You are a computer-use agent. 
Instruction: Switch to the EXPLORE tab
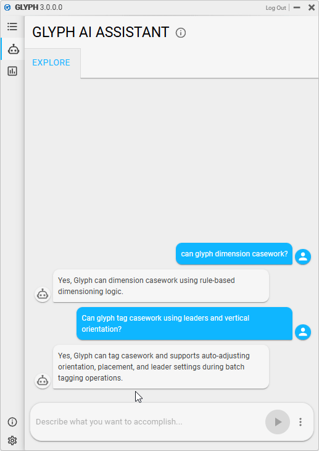(51, 62)
